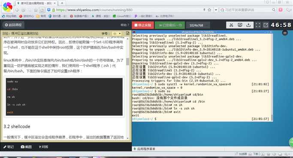Click the 3.2 shellcode heading

17,126
